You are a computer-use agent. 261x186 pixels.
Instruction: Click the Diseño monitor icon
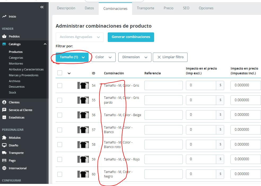[x=4, y=145]
